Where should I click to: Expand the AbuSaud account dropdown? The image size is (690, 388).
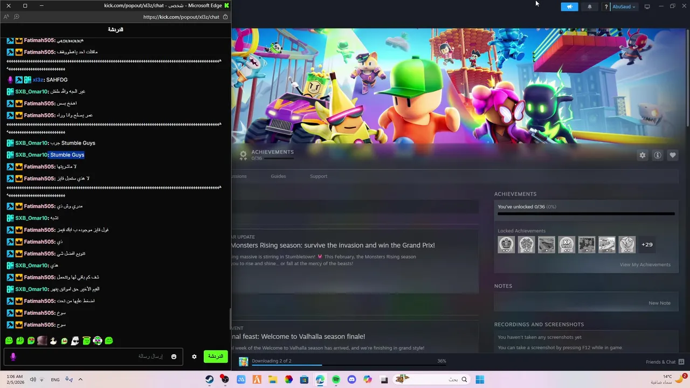click(x=624, y=6)
